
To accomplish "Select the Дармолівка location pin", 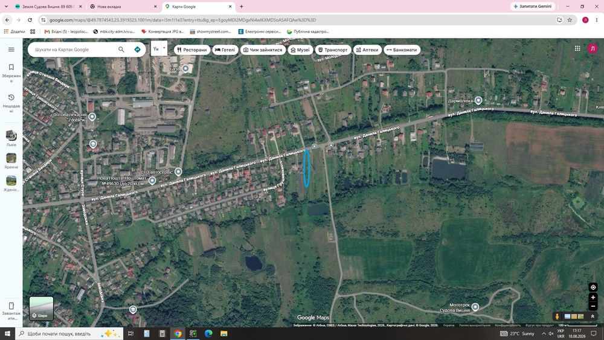I will [478, 100].
